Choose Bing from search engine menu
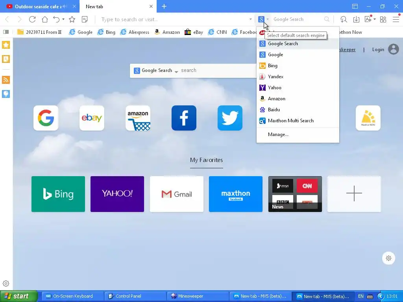403x302 pixels. (x=298, y=66)
